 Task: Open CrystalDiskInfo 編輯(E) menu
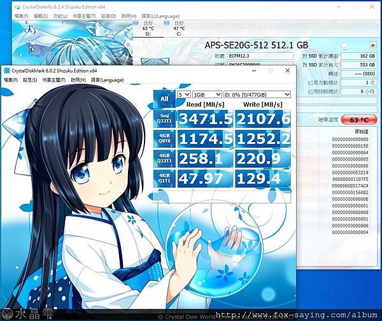point(41,17)
